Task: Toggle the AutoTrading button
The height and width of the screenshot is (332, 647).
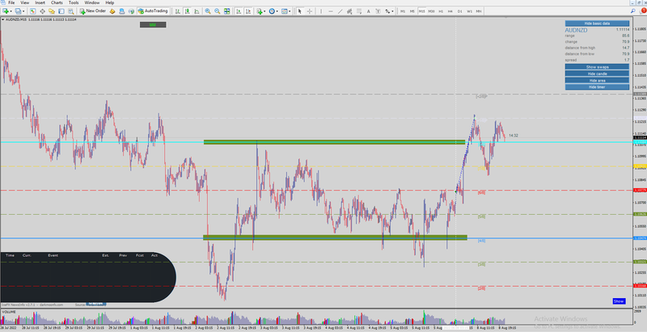Action: (x=153, y=11)
